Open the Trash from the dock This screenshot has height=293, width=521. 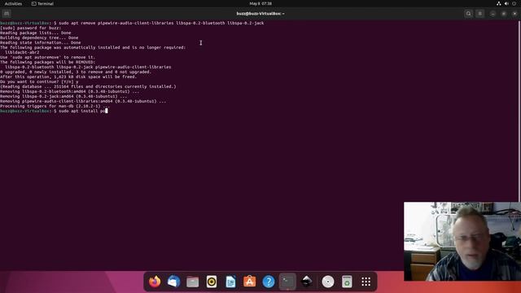tap(347, 282)
